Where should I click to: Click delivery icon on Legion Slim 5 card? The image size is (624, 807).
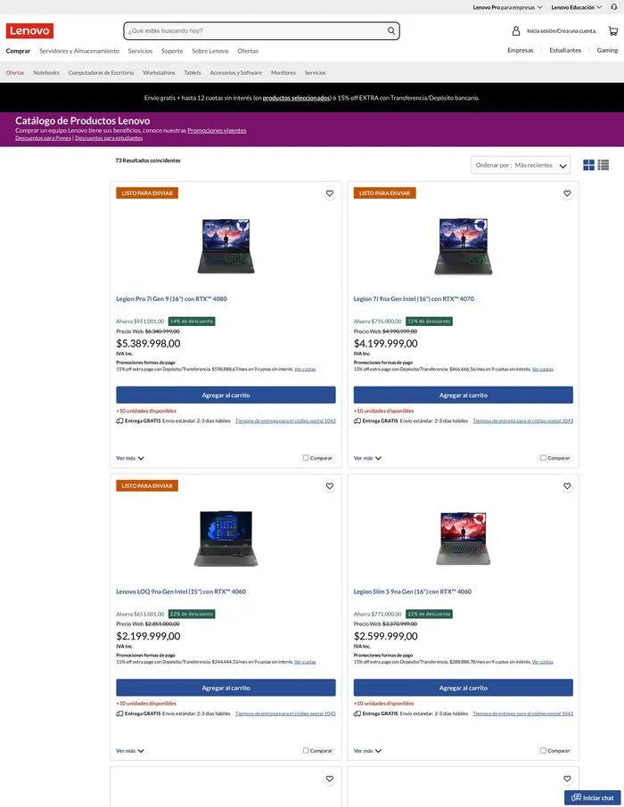click(x=357, y=713)
